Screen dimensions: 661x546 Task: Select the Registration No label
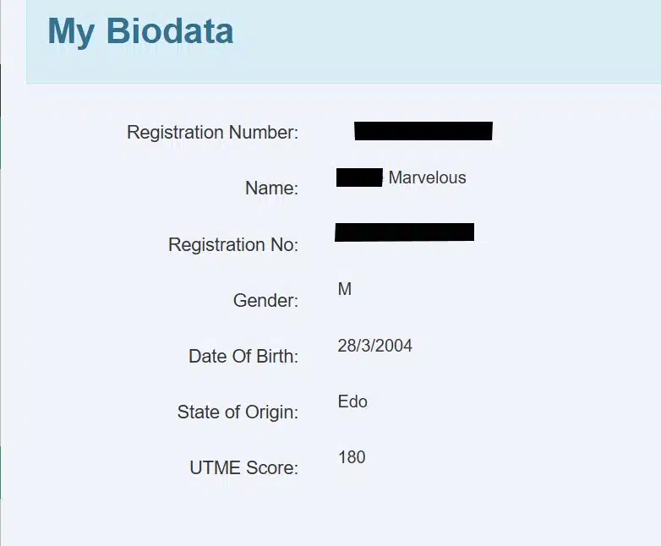pyautogui.click(x=233, y=244)
